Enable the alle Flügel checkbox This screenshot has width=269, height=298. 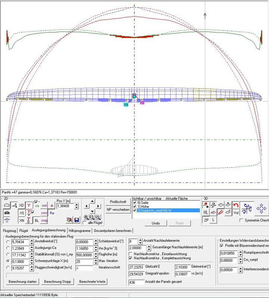(x=85, y=222)
